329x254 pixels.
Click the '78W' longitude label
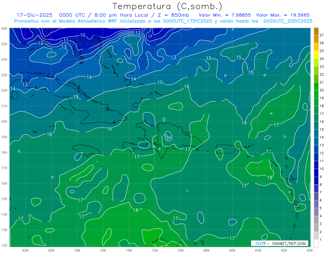[77, 250]
